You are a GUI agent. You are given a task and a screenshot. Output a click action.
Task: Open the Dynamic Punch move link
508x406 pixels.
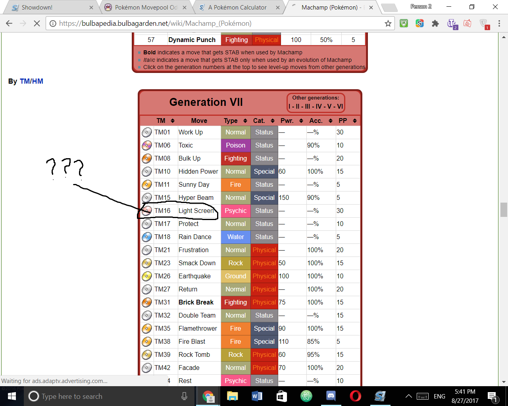pos(192,40)
